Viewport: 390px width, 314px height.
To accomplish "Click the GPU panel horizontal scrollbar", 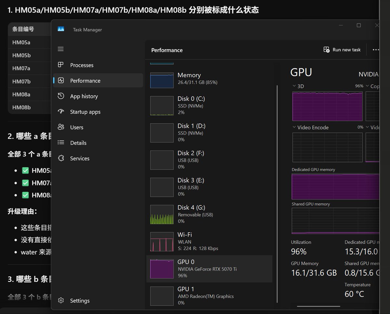I will pyautogui.click(x=318, y=306).
